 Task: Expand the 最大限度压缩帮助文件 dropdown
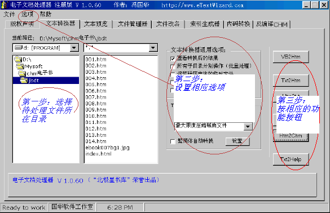pyautogui.click(x=248, y=126)
